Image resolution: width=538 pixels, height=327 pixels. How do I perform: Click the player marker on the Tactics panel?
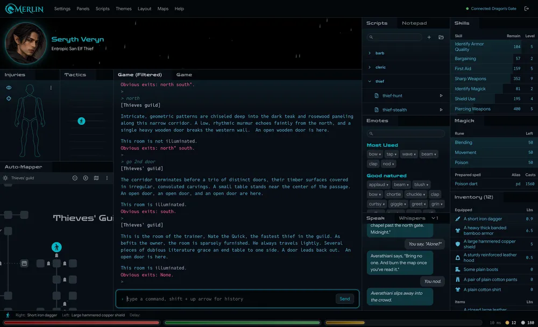click(81, 121)
